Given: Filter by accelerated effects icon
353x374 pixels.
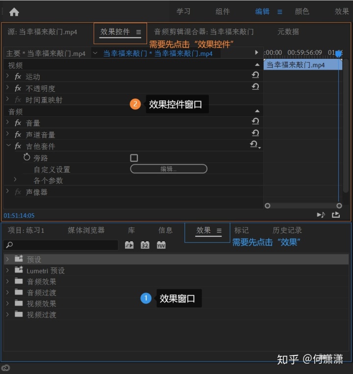Looking at the screenshot, I should click(129, 245).
